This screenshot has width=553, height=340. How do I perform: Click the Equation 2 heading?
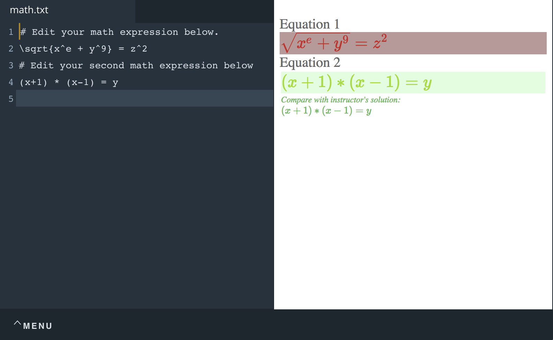[310, 62]
